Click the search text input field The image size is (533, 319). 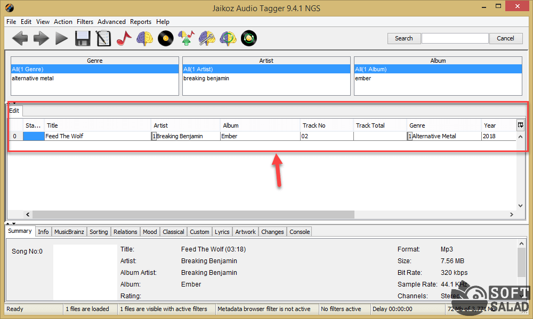pyautogui.click(x=455, y=38)
